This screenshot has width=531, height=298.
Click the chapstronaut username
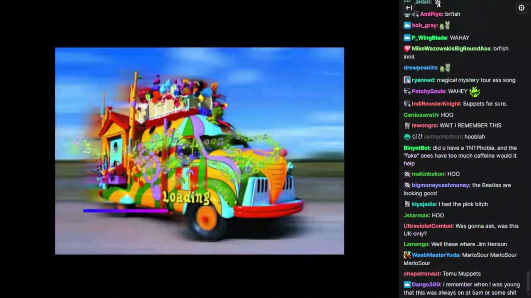coord(422,274)
